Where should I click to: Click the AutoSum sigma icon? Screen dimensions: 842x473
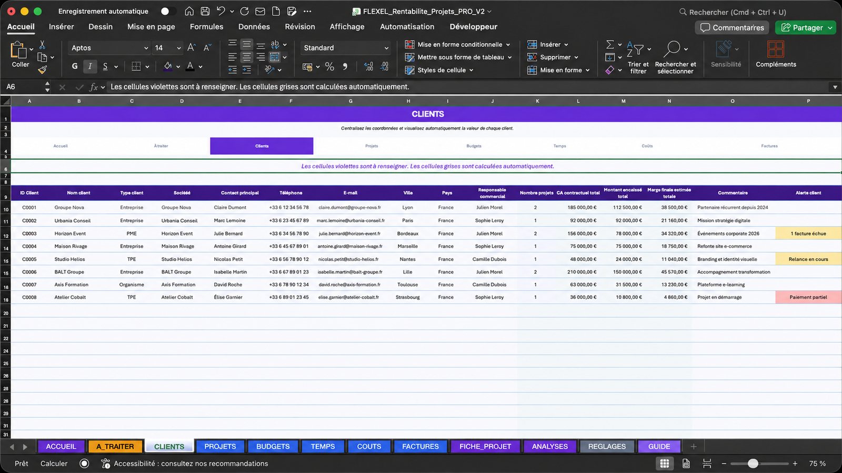pyautogui.click(x=610, y=45)
